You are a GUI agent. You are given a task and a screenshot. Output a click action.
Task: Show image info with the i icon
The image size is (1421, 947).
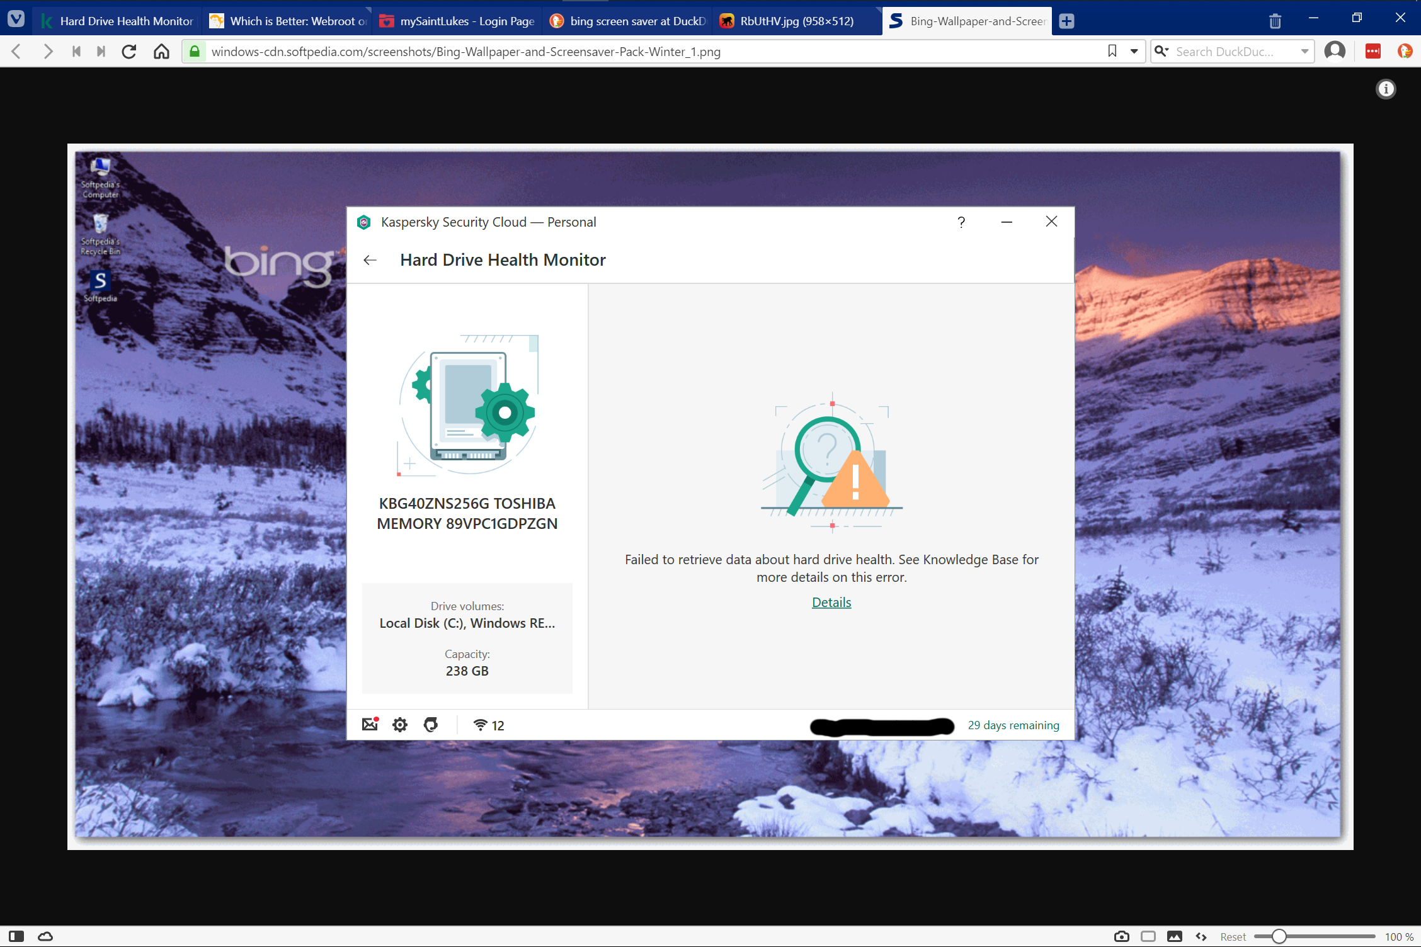(1386, 89)
